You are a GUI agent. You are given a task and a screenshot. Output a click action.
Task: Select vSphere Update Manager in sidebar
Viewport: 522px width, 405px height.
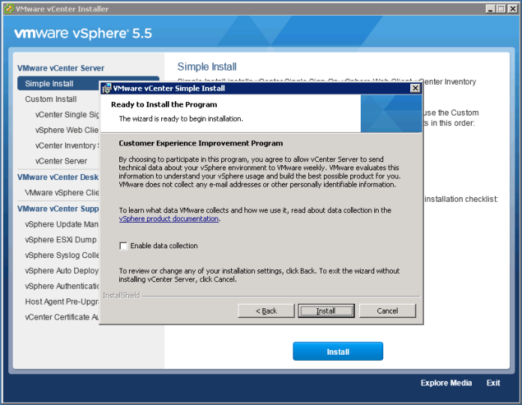(x=61, y=224)
